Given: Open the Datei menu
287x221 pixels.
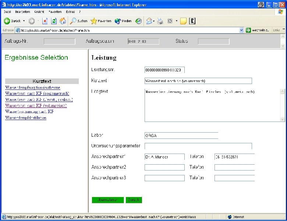Looking at the screenshot, I should tap(7, 12).
